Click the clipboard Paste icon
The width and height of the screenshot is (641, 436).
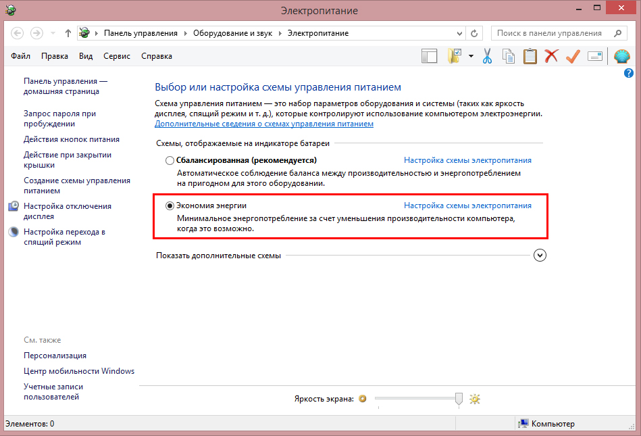(530, 56)
